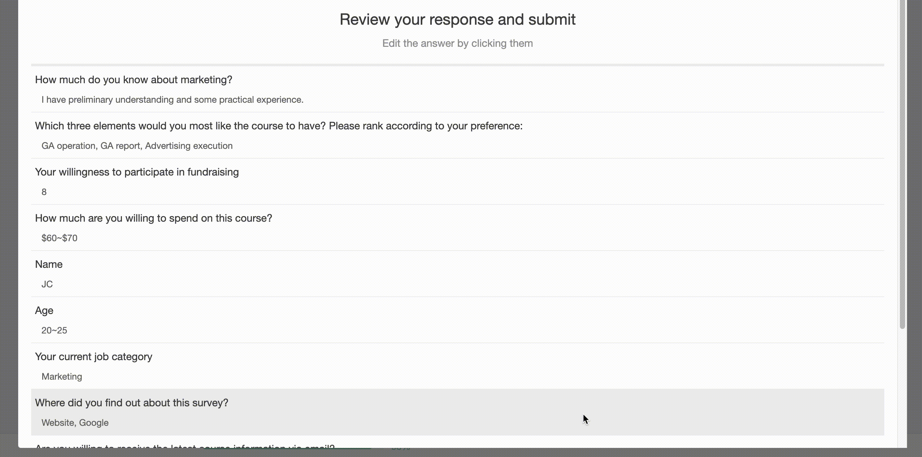Change the Age answer '20~25'
The height and width of the screenshot is (457, 922).
point(54,330)
